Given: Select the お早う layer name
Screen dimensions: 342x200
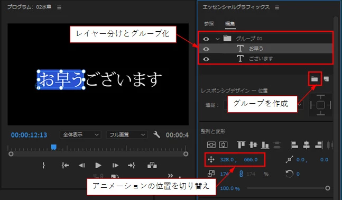Looking at the screenshot, I should pyautogui.click(x=256, y=49).
